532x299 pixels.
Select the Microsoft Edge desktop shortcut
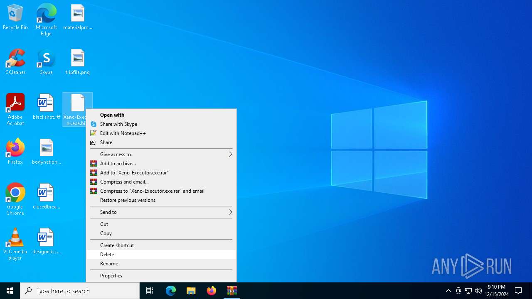tap(46, 20)
